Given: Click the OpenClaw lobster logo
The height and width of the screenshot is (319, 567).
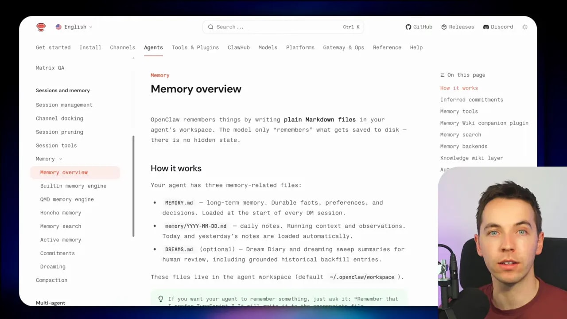Looking at the screenshot, I should click(x=41, y=27).
